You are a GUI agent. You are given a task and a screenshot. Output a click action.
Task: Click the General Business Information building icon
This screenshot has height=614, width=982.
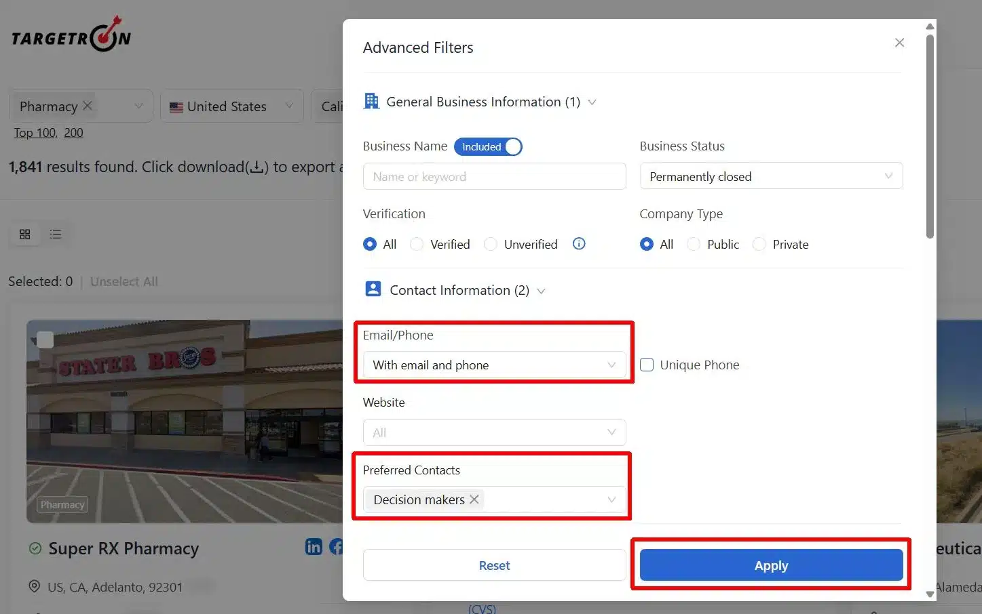371,101
